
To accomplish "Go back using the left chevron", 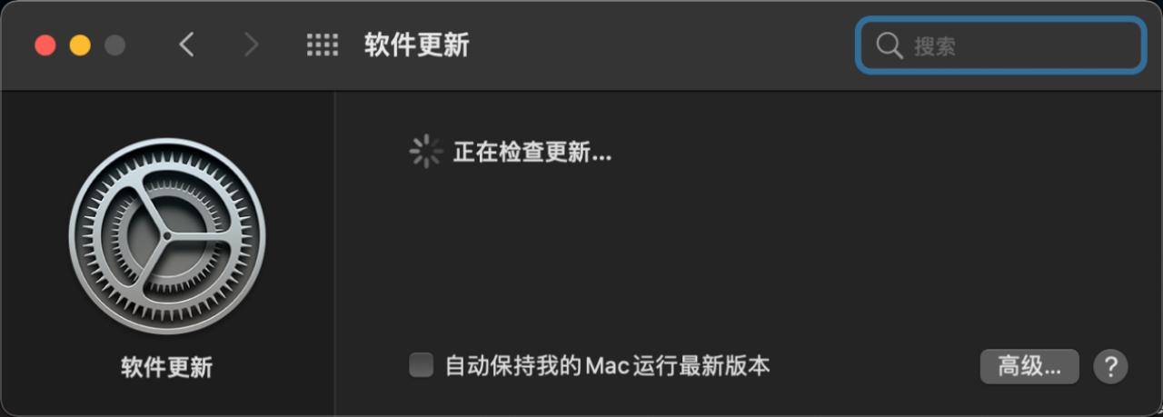I will (187, 45).
